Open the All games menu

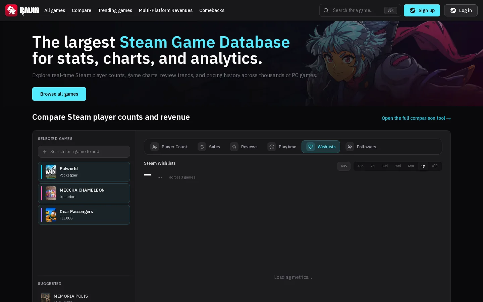(x=55, y=10)
